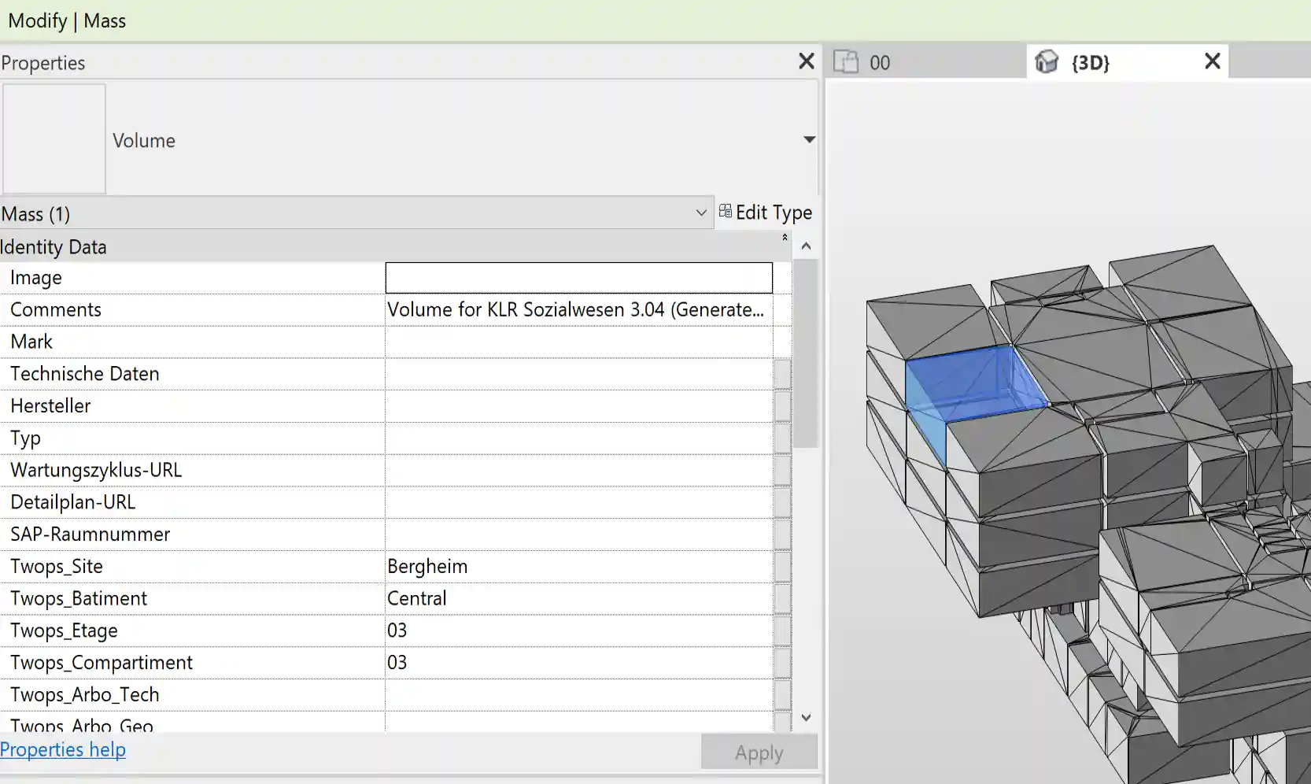Close the {3D} view tab
The height and width of the screenshot is (784, 1311).
(x=1211, y=61)
